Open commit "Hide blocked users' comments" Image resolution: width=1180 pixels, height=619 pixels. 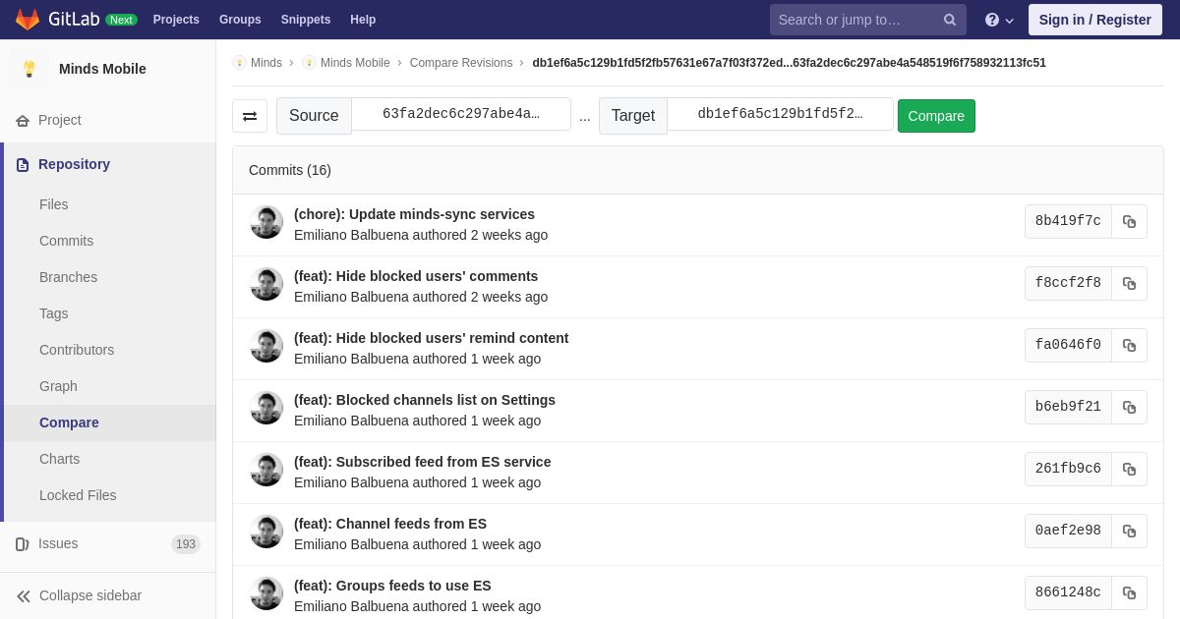tap(437, 276)
